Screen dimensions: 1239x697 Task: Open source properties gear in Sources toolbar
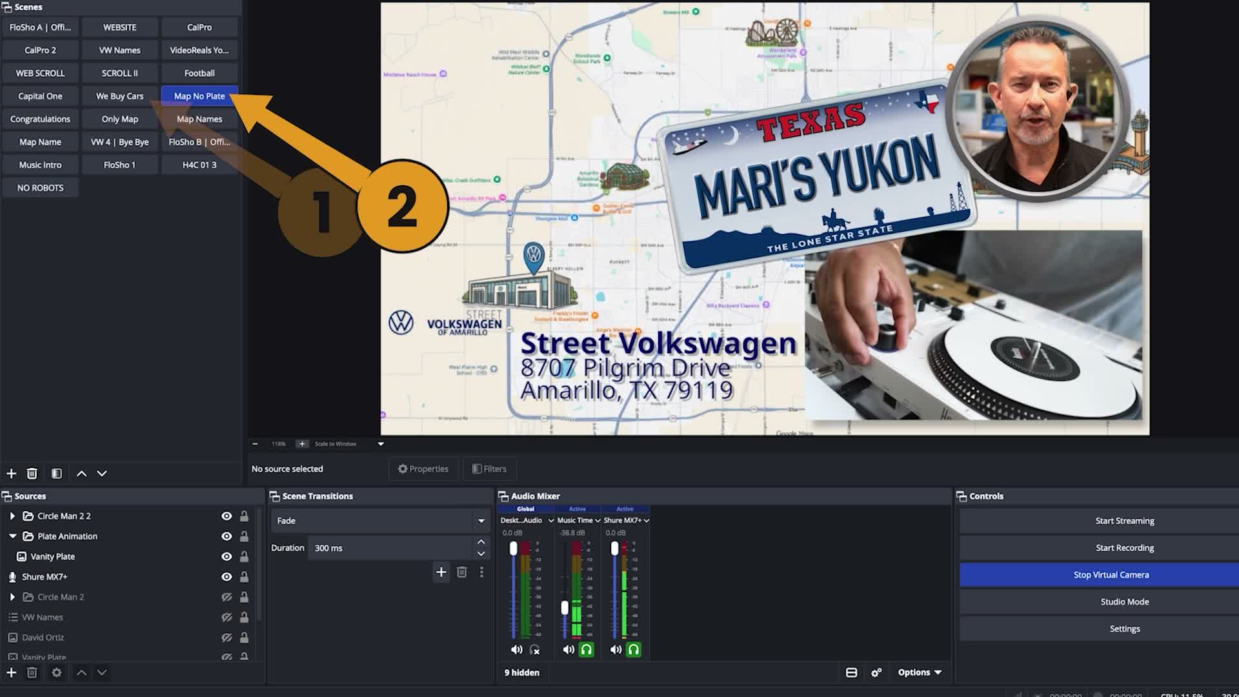57,672
